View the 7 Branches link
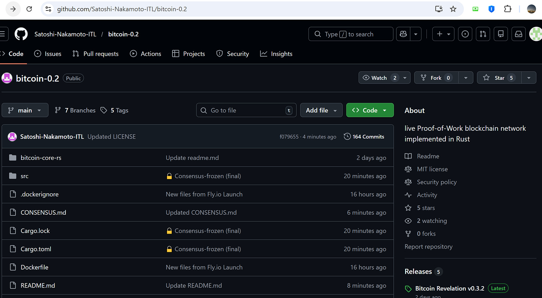This screenshot has width=542, height=298. click(75, 110)
